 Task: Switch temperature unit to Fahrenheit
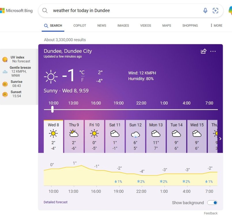pyautogui.click(x=82, y=80)
